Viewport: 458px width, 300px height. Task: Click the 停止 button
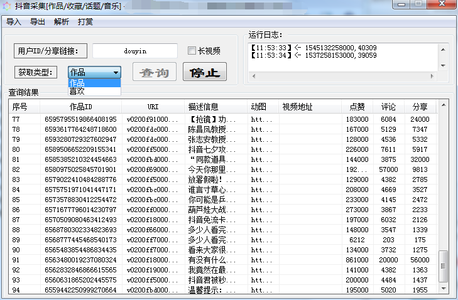205,72
